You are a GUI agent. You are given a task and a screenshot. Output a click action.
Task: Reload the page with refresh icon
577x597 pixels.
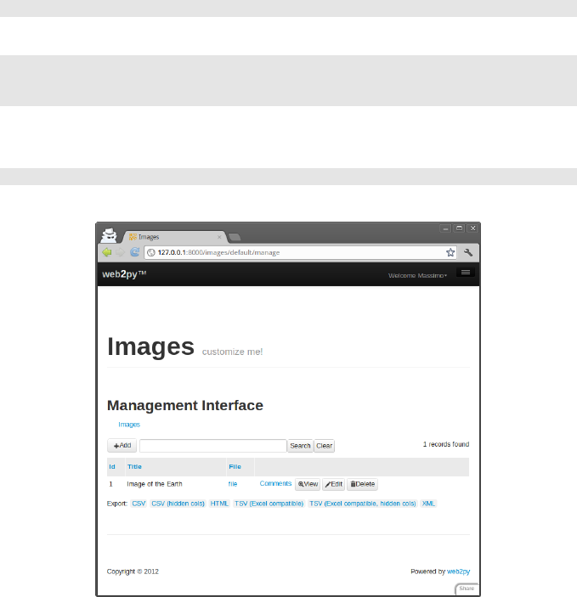coord(134,252)
